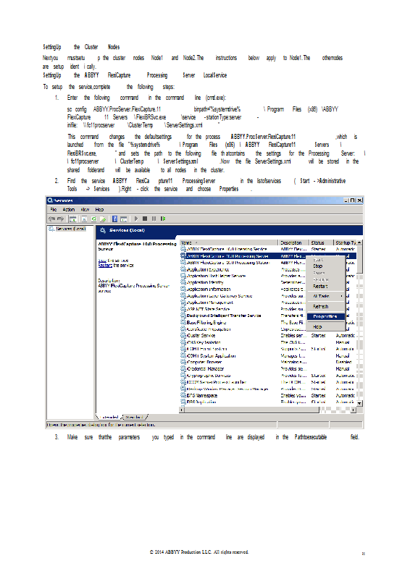
Task: Sort by the Name column header
Action: pyautogui.click(x=229, y=242)
